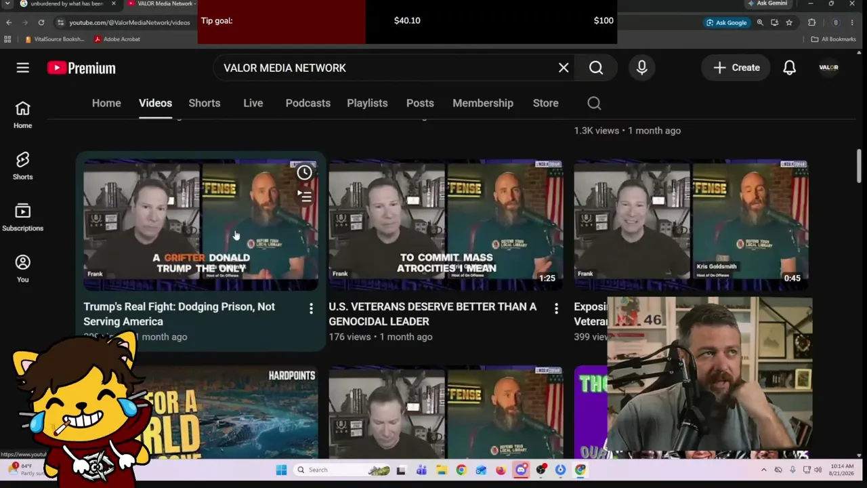This screenshot has width=867, height=488.
Task: Start voice search with the microphone
Action: [x=642, y=68]
